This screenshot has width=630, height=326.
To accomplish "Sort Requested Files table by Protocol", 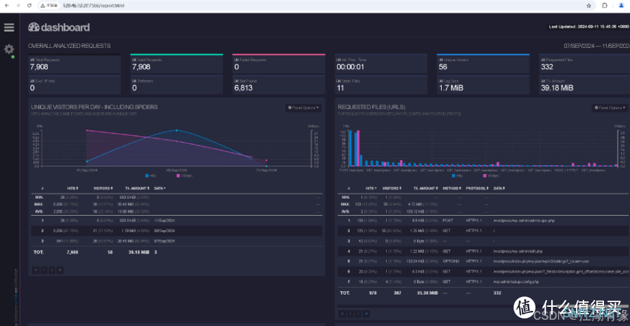I will (x=477, y=188).
